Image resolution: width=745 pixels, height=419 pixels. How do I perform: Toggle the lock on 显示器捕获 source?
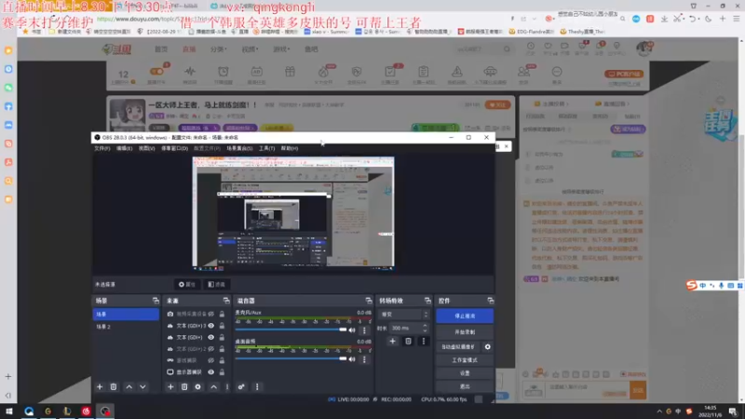(x=222, y=372)
